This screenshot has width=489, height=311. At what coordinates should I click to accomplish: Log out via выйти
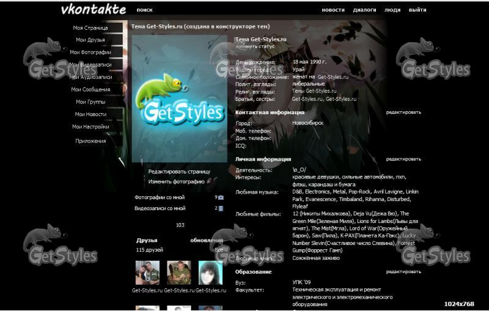click(417, 10)
